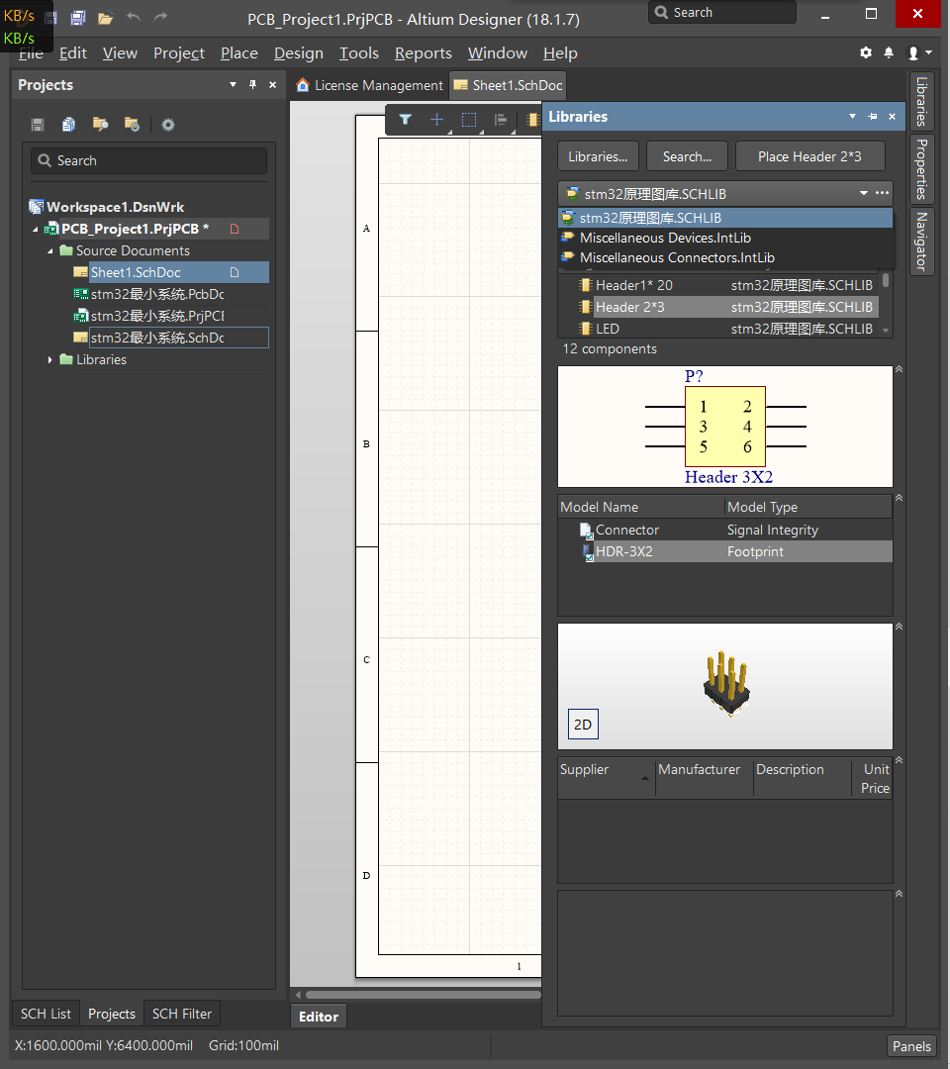Select HDR-3X2 footprint model row
950x1069 pixels.
tap(725, 551)
